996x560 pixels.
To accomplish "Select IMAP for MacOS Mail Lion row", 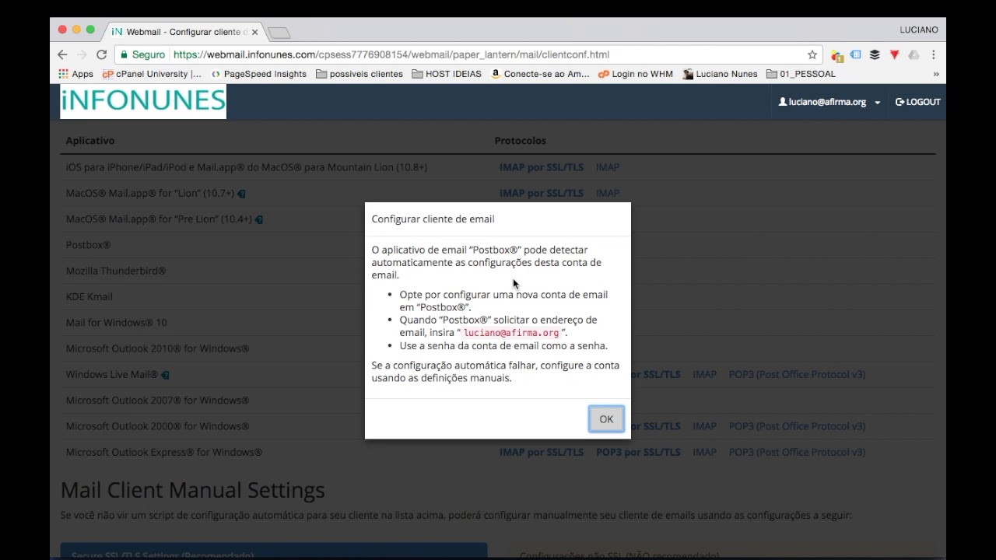I will pyautogui.click(x=608, y=193).
